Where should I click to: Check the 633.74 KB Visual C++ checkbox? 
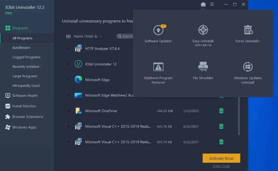(x=68, y=142)
